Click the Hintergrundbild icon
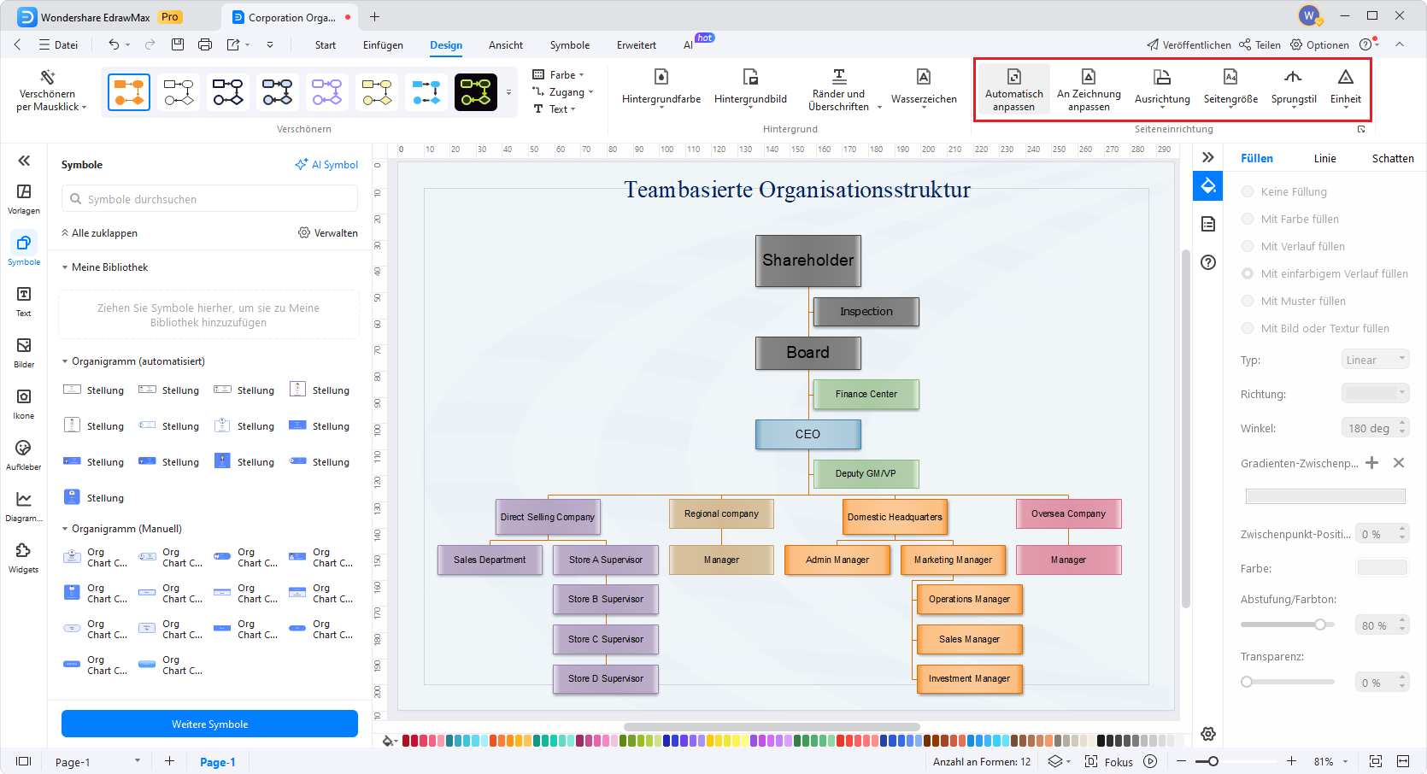 point(750,77)
